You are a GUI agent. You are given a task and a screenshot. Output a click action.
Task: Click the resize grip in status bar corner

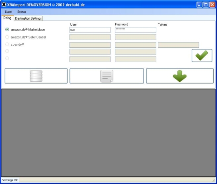[x=214, y=180]
